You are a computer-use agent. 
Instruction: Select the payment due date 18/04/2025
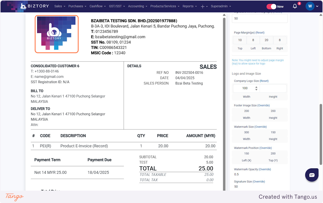point(98,172)
